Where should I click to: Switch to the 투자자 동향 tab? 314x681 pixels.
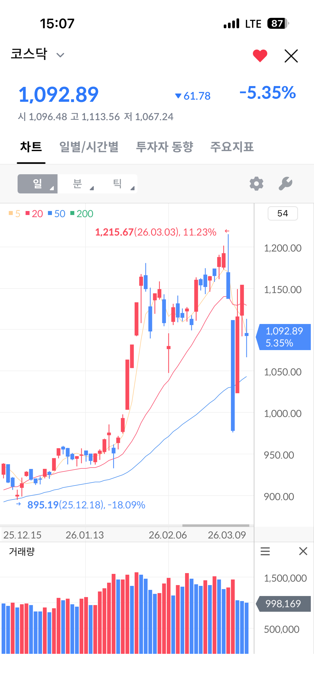coord(165,147)
